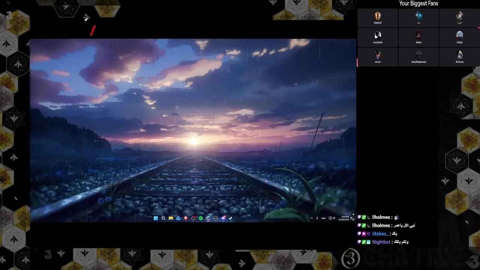
Task: Launch Steam from the taskbar
Action: click(x=231, y=218)
